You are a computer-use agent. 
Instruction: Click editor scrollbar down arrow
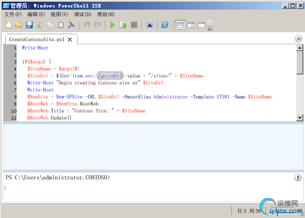click(300, 118)
